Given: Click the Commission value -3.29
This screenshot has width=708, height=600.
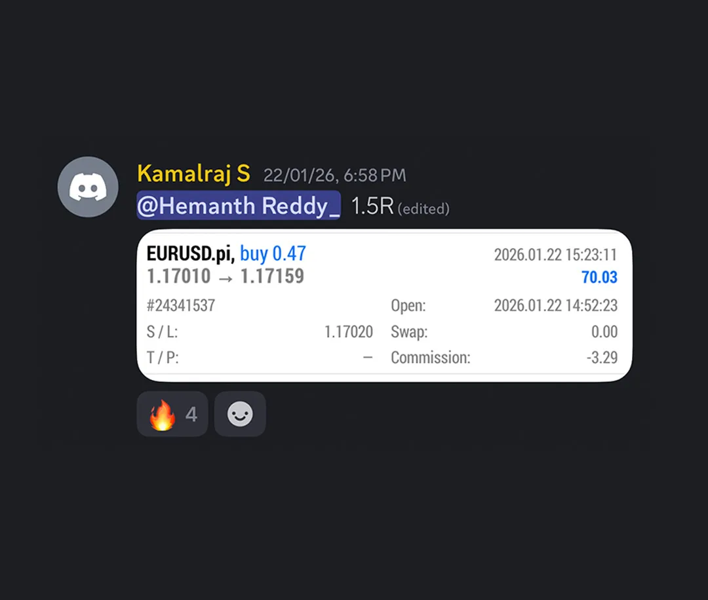Looking at the screenshot, I should [x=602, y=357].
